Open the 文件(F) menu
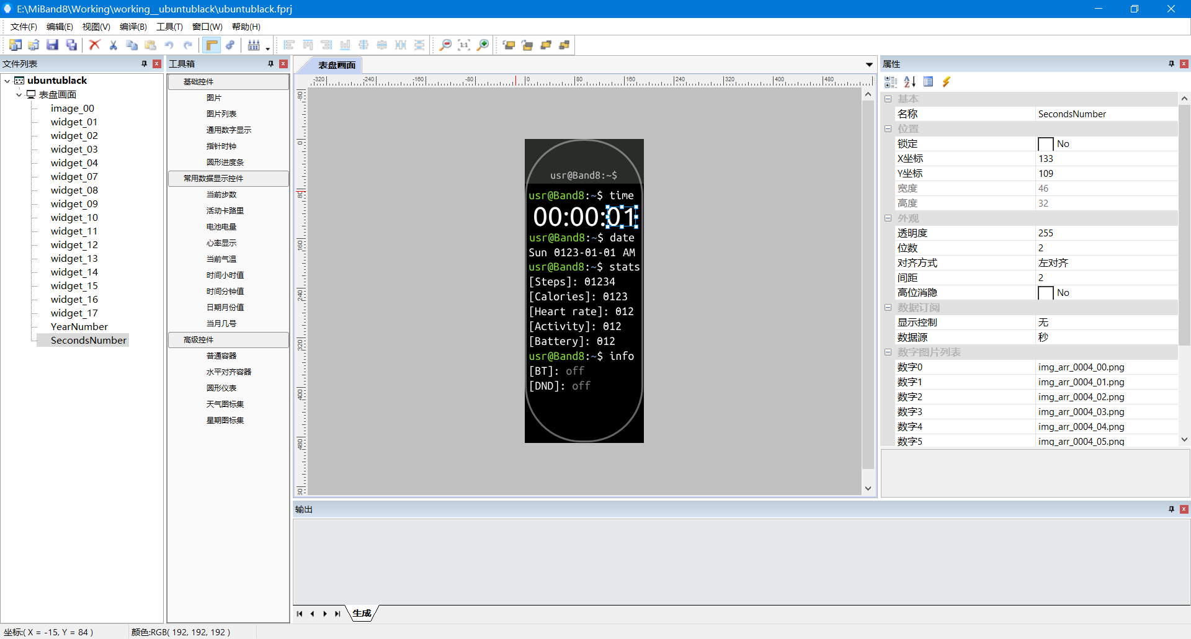 24,27
